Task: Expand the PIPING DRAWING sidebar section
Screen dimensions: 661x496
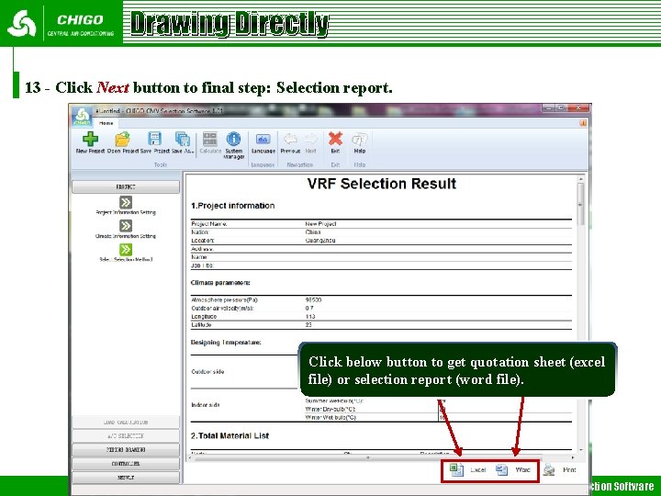Action: click(126, 450)
